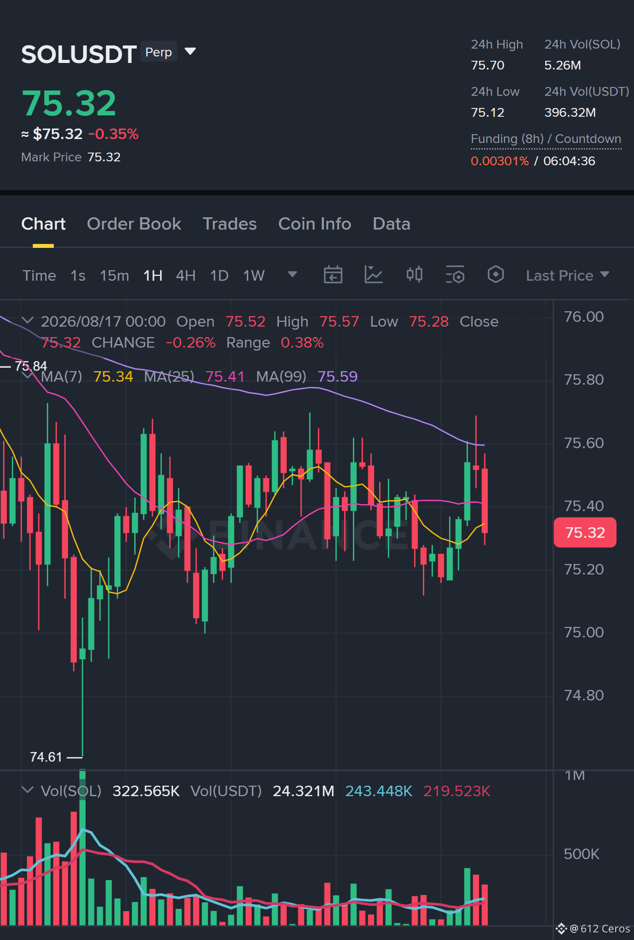This screenshot has width=634, height=940.
Task: Click the Funding (8h) / Countdown label
Action: tap(546, 139)
